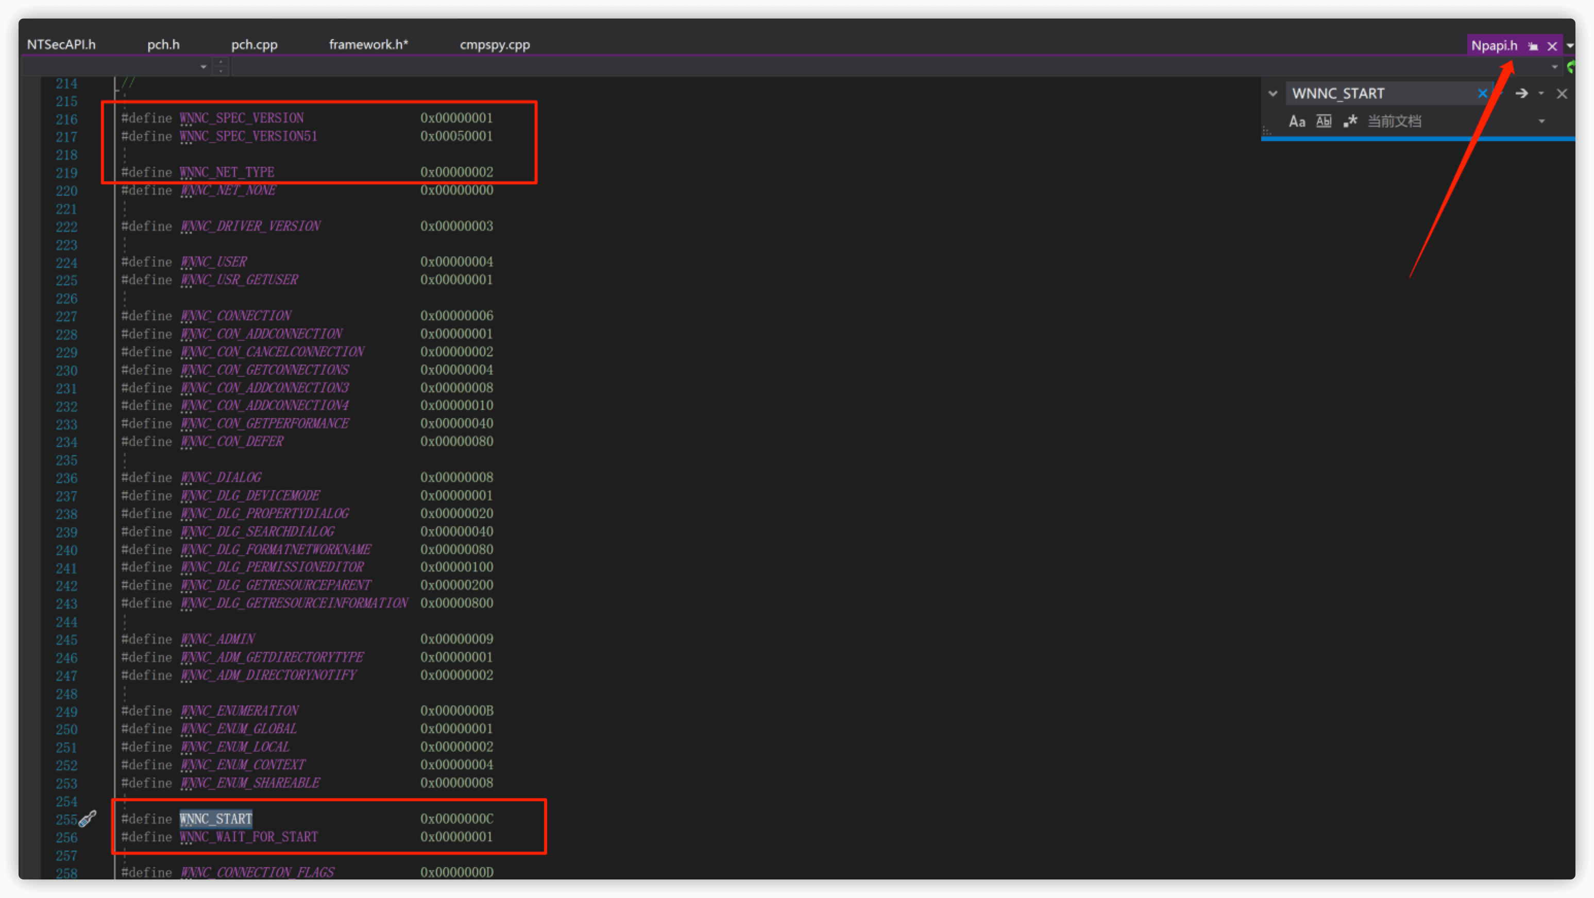The image size is (1594, 898).
Task: Click line number 219 in the margin
Action: tap(66, 172)
